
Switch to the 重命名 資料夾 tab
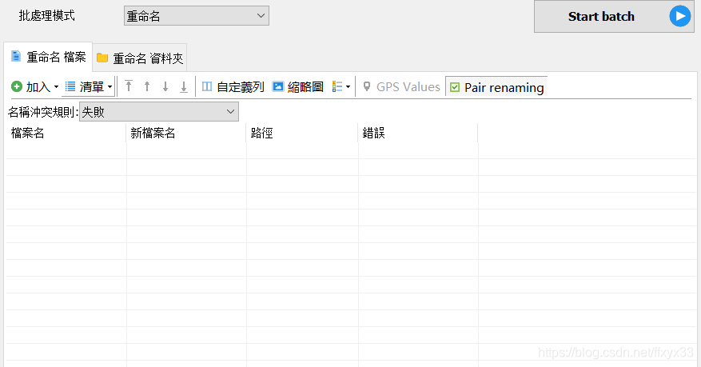coord(140,58)
